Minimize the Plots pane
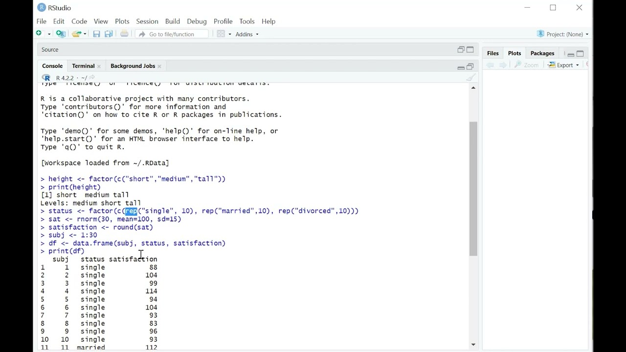This screenshot has width=626, height=352. pos(571,54)
